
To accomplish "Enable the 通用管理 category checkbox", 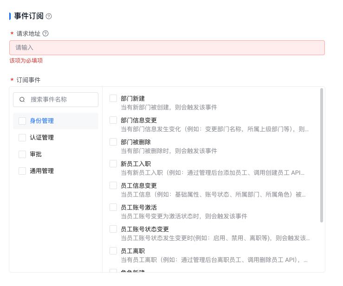I will pyautogui.click(x=22, y=171).
